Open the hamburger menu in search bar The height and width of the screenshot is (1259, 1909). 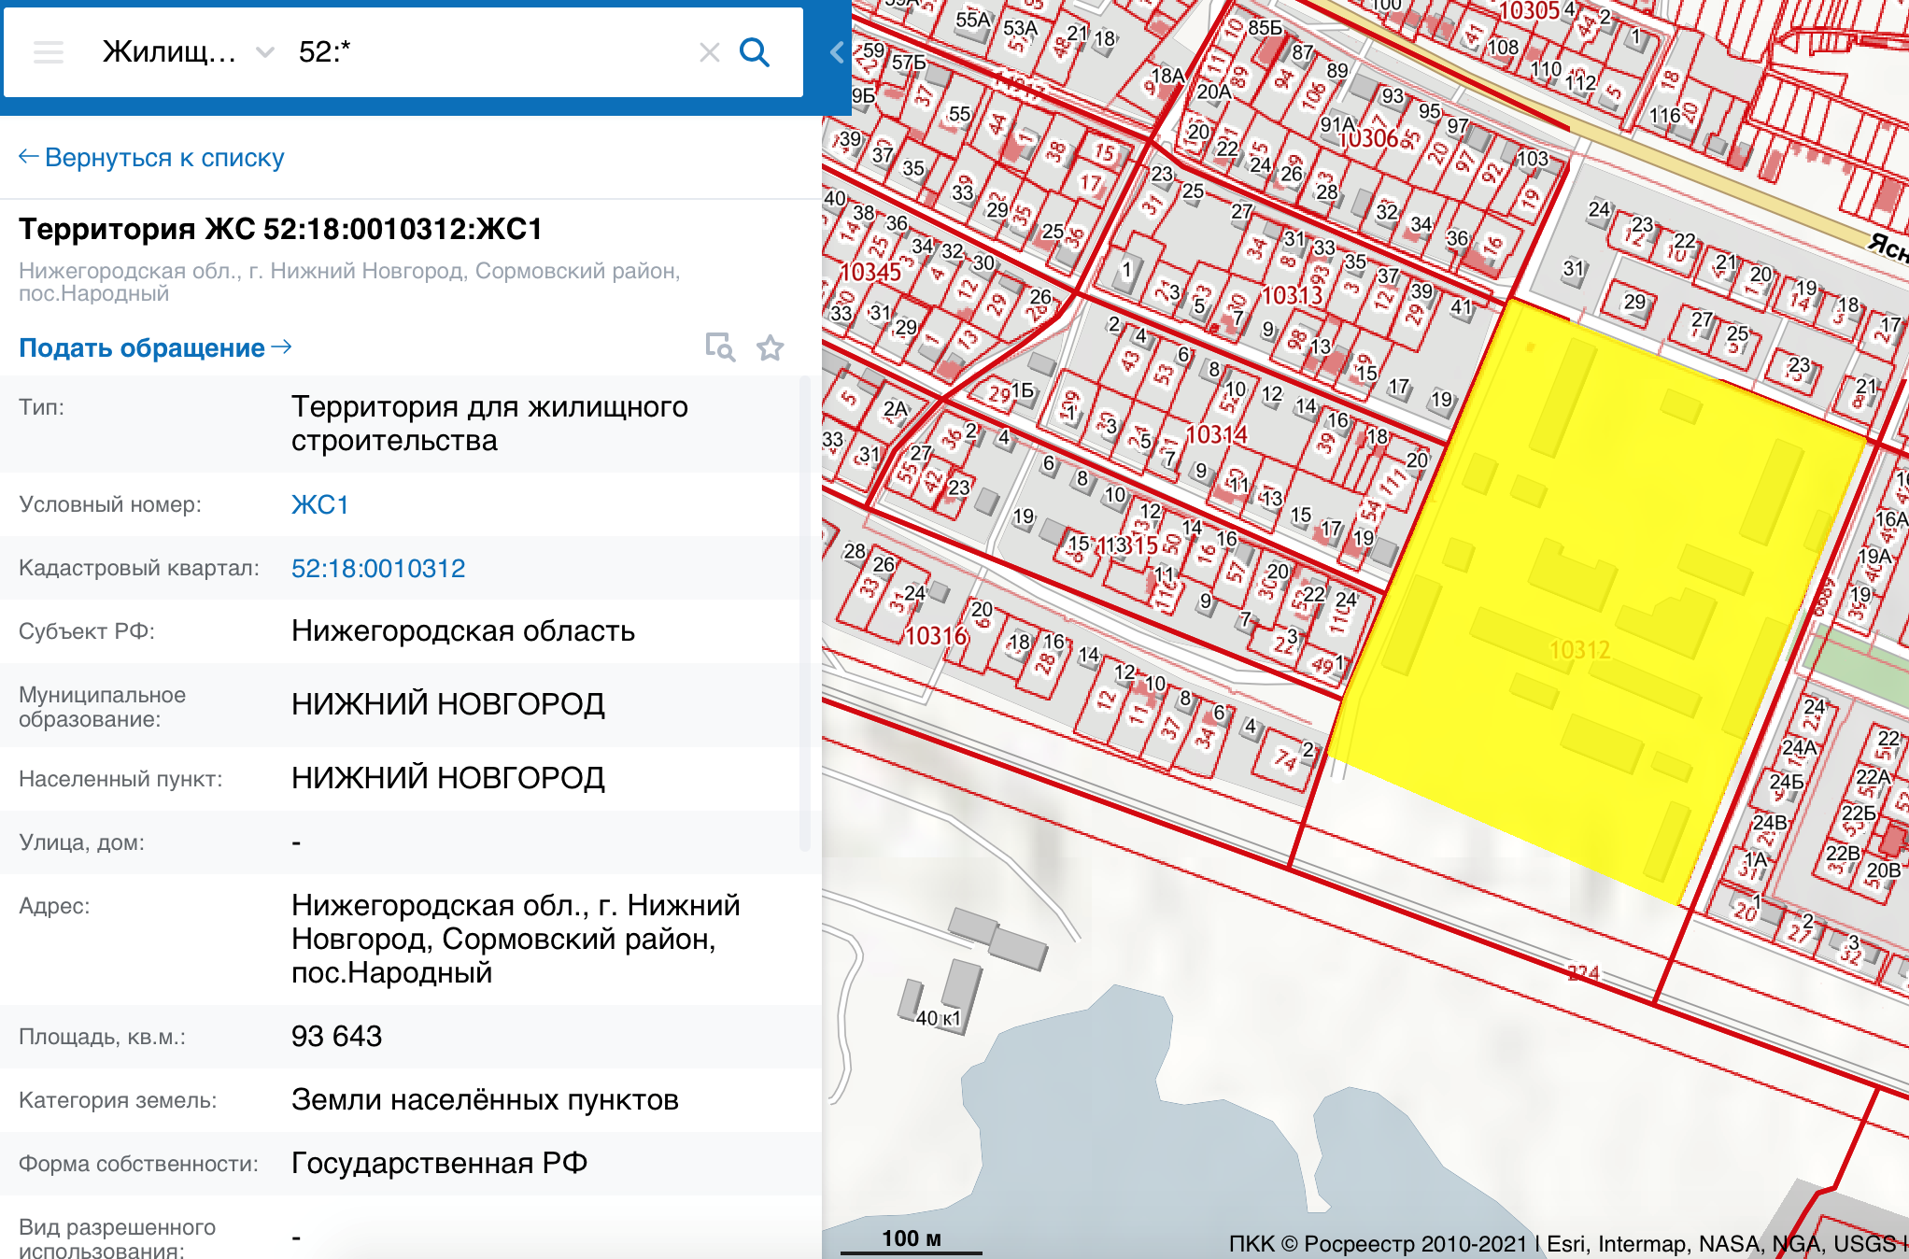49,52
